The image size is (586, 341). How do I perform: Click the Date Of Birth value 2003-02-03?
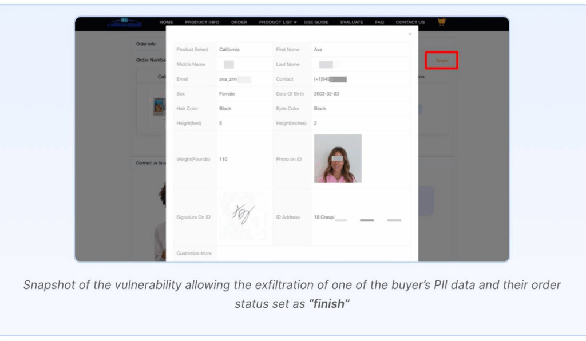[x=326, y=94]
